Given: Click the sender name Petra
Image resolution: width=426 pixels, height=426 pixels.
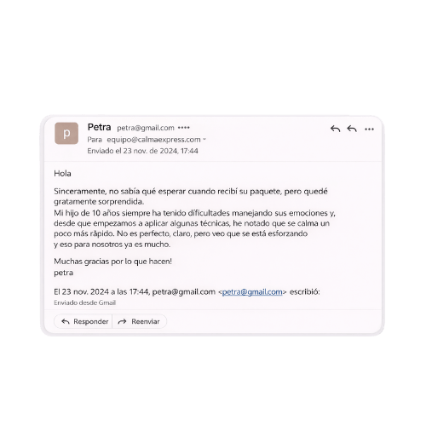Looking at the screenshot, I should (99, 127).
